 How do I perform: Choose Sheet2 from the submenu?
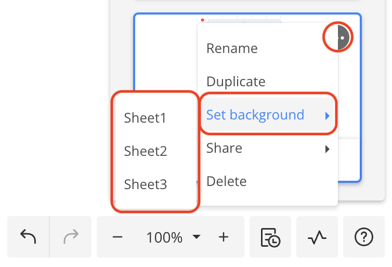click(x=145, y=151)
